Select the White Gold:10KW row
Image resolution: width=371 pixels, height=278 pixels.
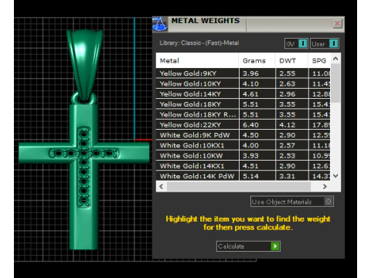pos(243,156)
